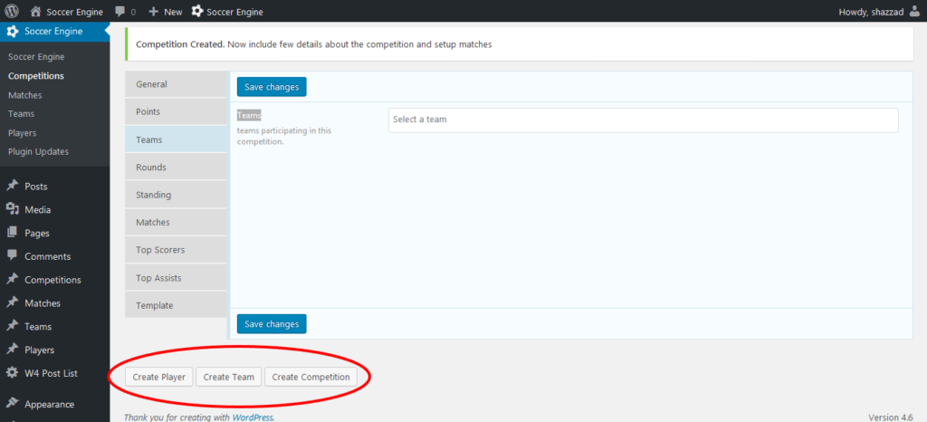Click the home icon beside Soccer Engine
This screenshot has width=927, height=422.
click(x=35, y=12)
